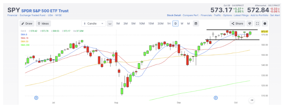Screen dimensions: 284x107
Task: Open the Financials link
Action: point(206,16)
